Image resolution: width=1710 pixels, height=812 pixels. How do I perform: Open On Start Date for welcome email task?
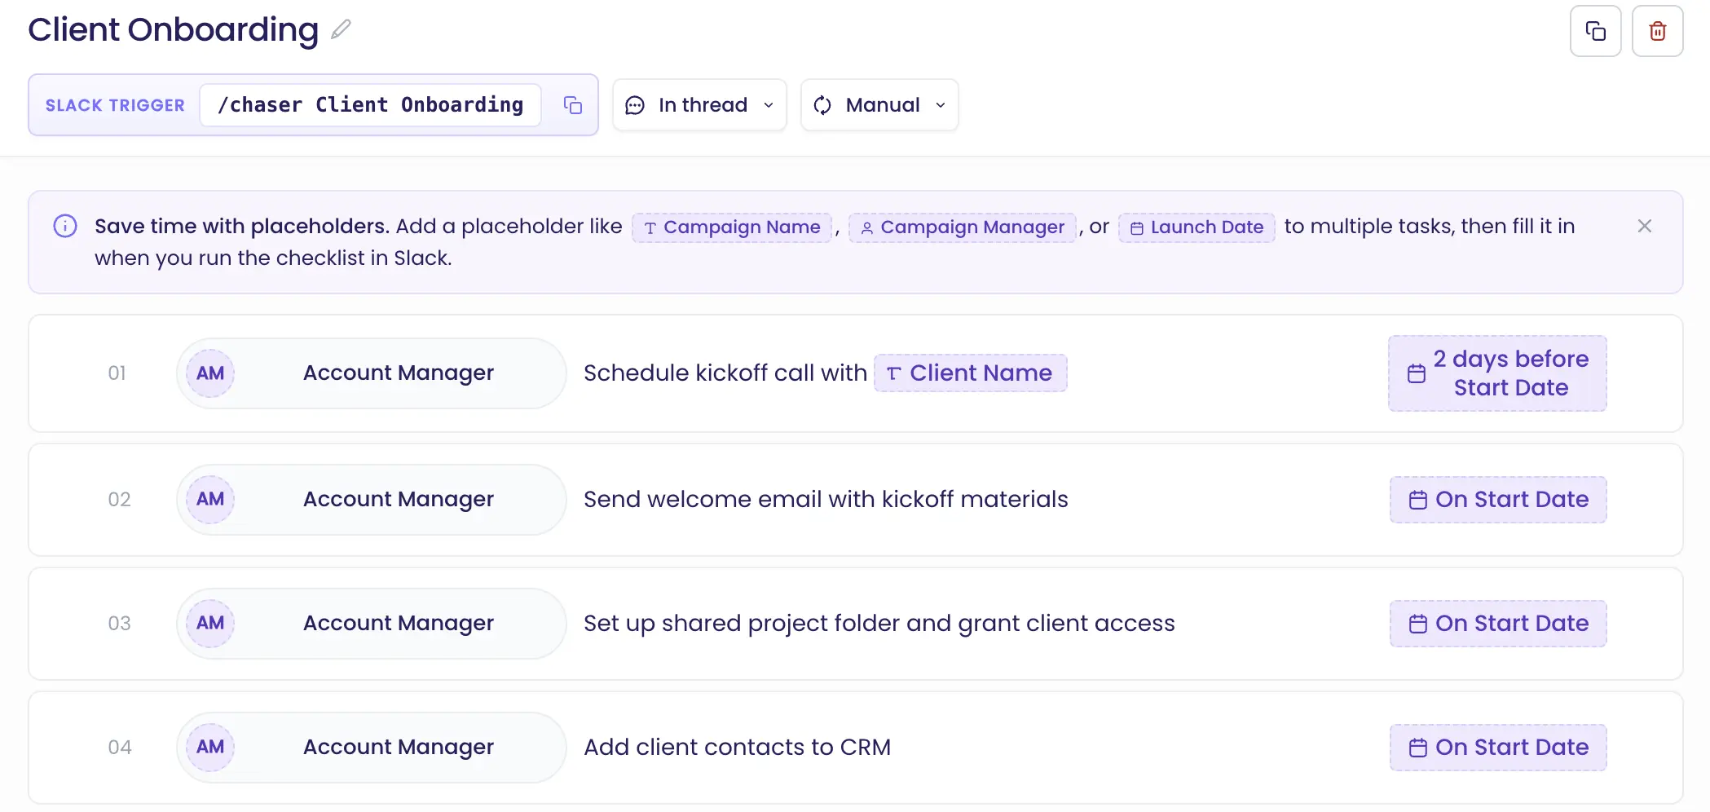click(x=1498, y=500)
